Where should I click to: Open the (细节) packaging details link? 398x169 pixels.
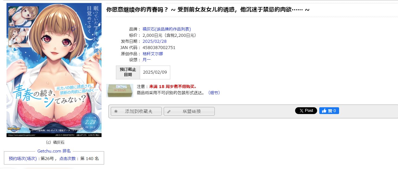pos(214,93)
